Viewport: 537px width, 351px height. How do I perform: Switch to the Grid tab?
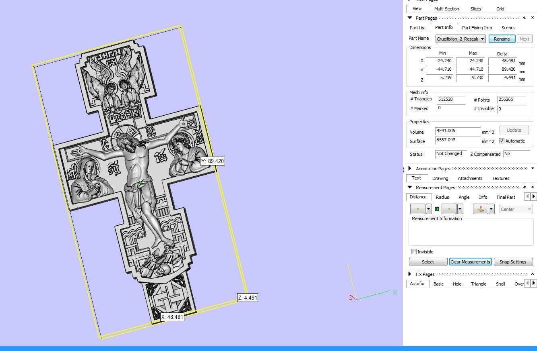coord(500,9)
